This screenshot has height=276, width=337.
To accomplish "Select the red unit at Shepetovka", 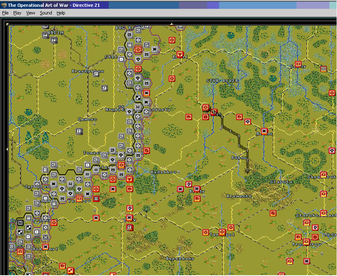I will coord(323,175).
